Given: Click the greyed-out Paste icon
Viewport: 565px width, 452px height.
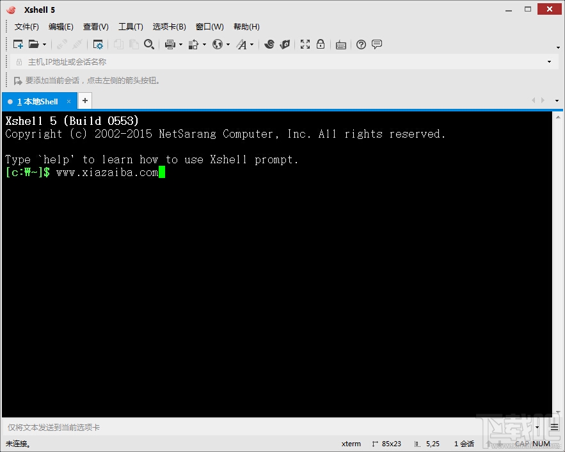Looking at the screenshot, I should [134, 44].
